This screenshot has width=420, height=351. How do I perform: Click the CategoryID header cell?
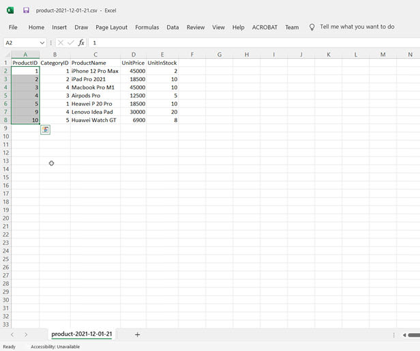tap(55, 63)
